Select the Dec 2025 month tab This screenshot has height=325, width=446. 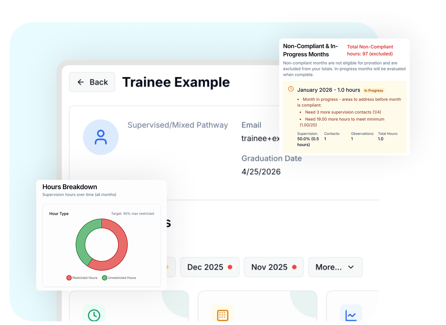(x=209, y=267)
